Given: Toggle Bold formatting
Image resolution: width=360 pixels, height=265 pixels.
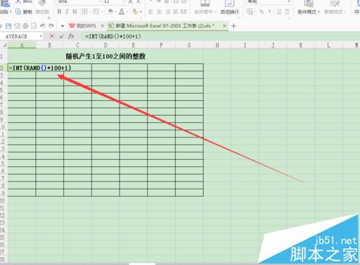Looking at the screenshot, I should 59,12.
